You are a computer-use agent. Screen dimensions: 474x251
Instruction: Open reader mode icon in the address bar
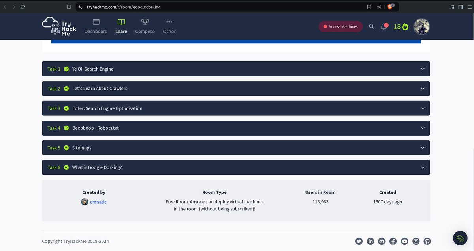click(x=369, y=7)
